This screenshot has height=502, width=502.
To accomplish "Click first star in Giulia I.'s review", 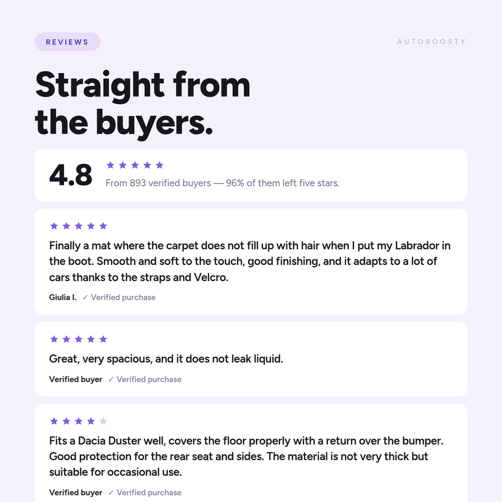I will pos(54,226).
